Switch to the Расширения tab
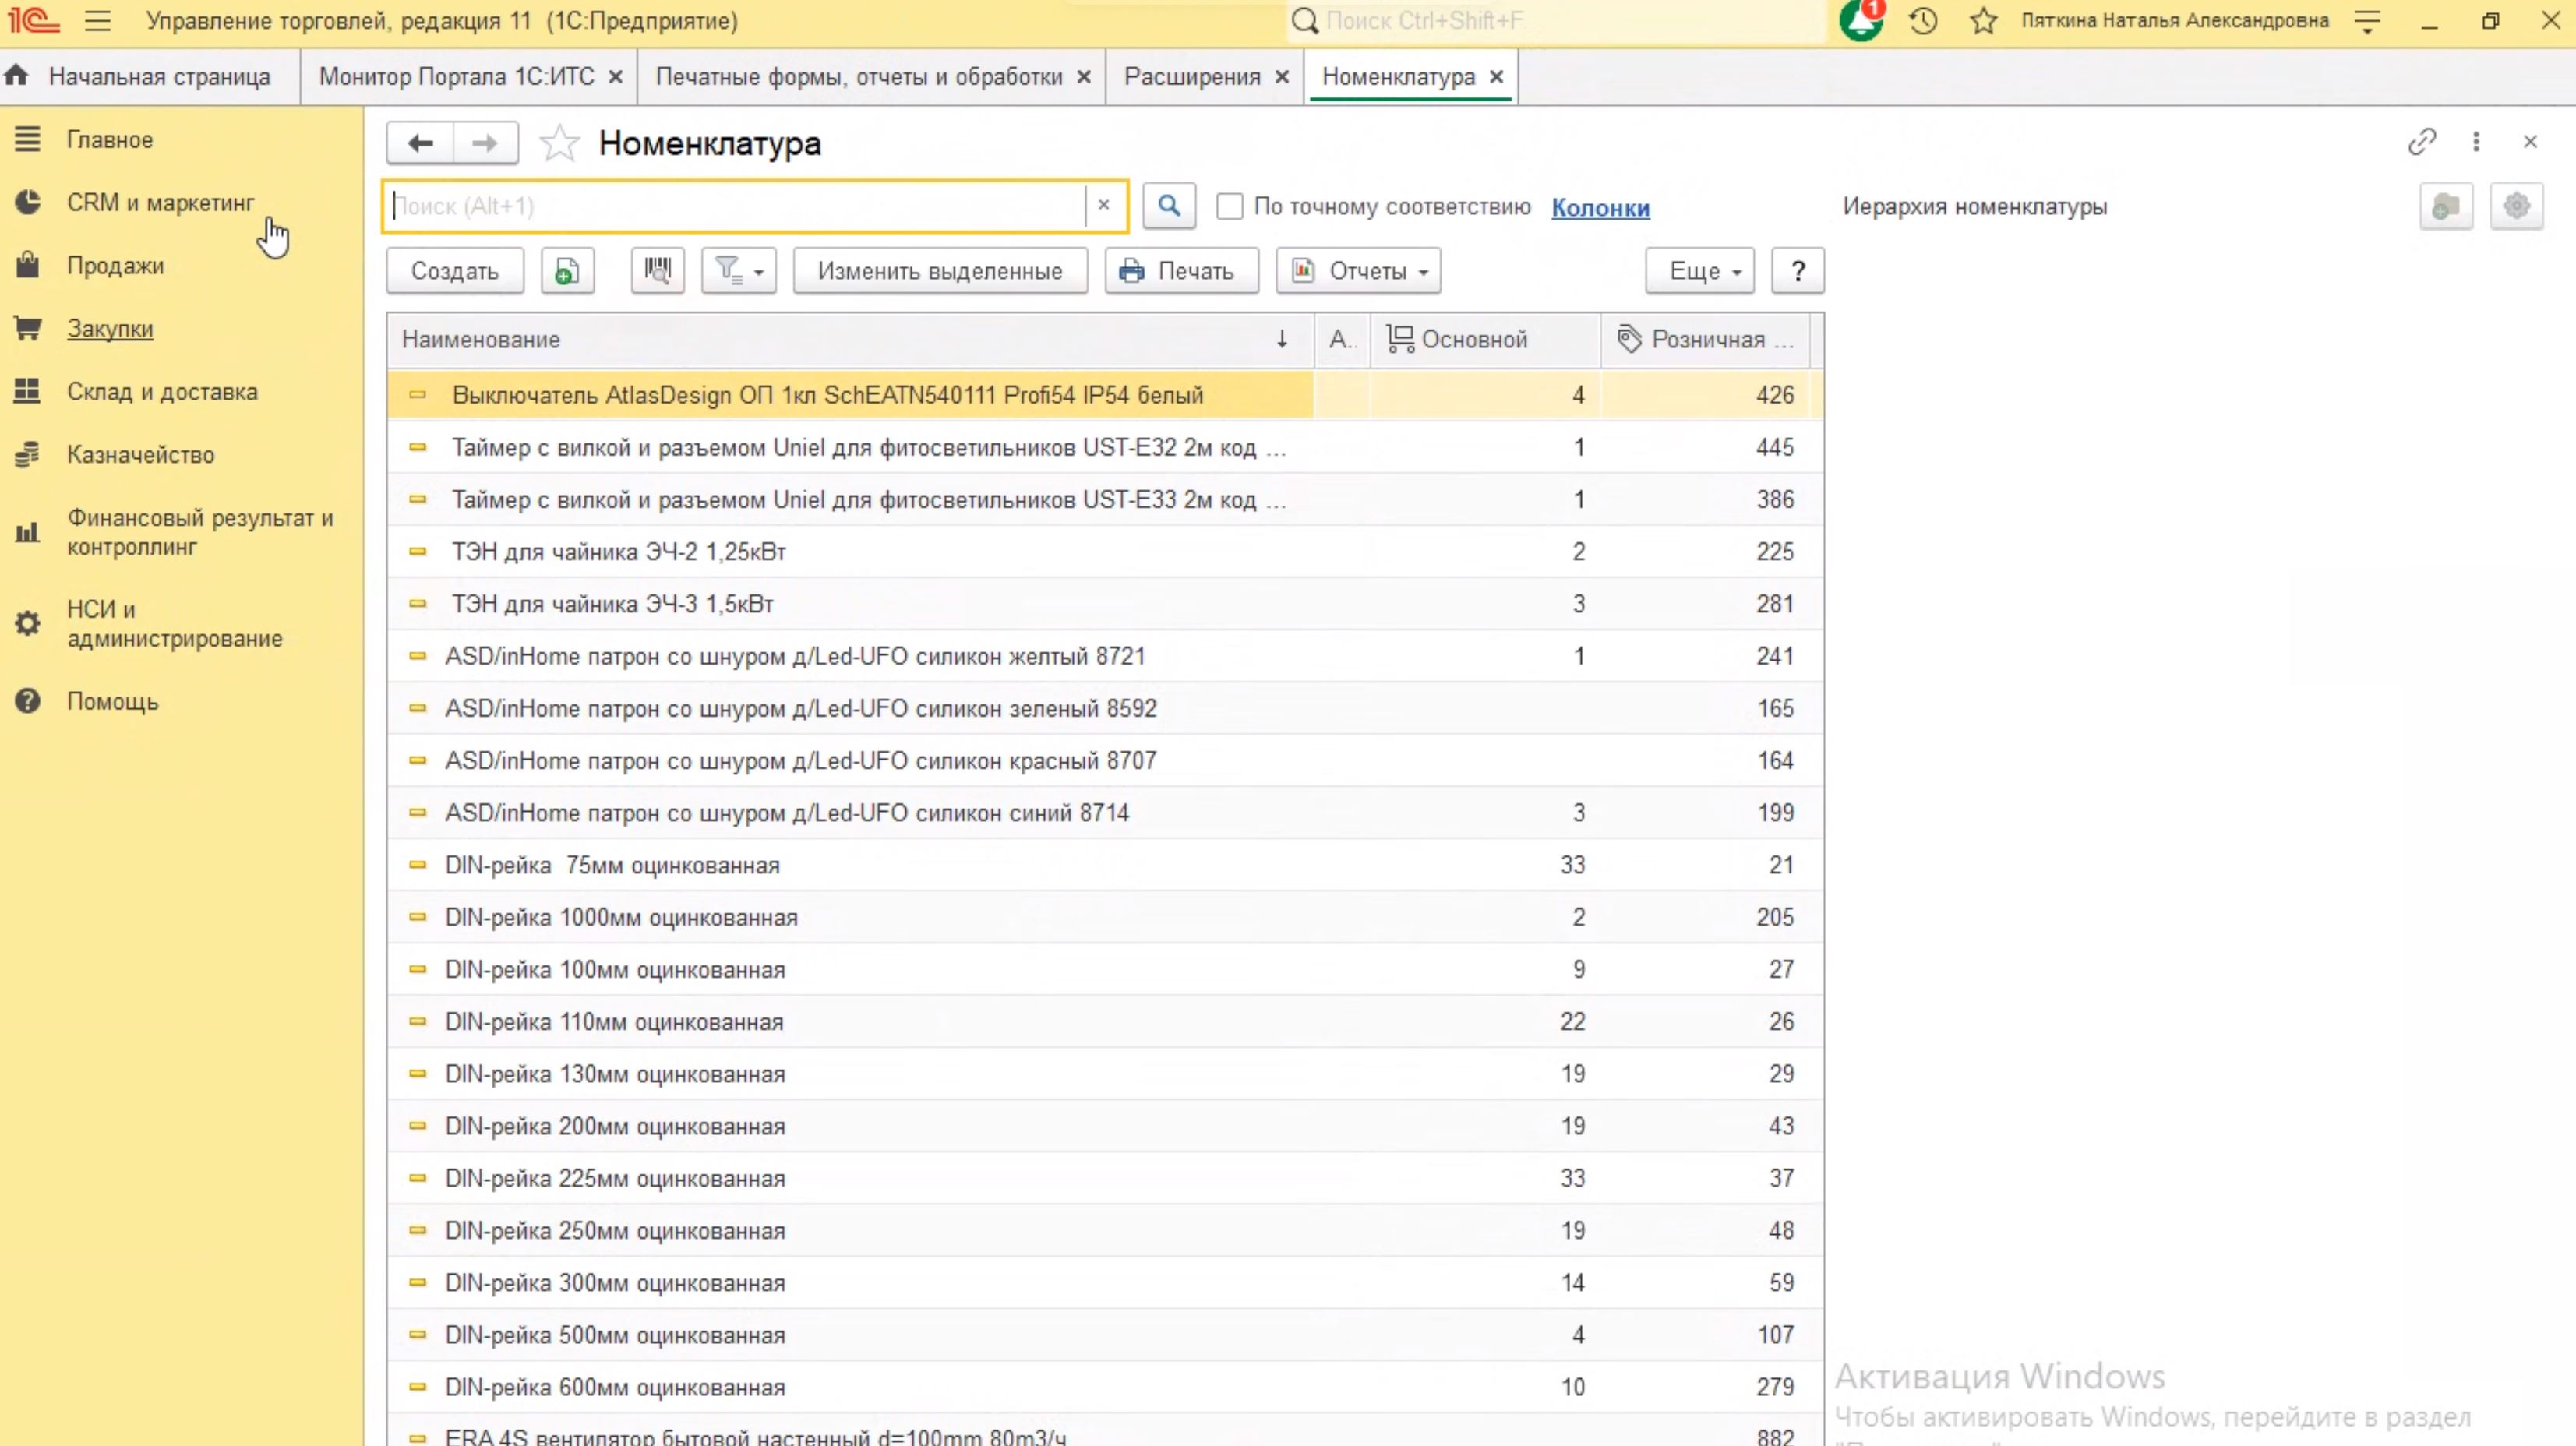 (1191, 77)
